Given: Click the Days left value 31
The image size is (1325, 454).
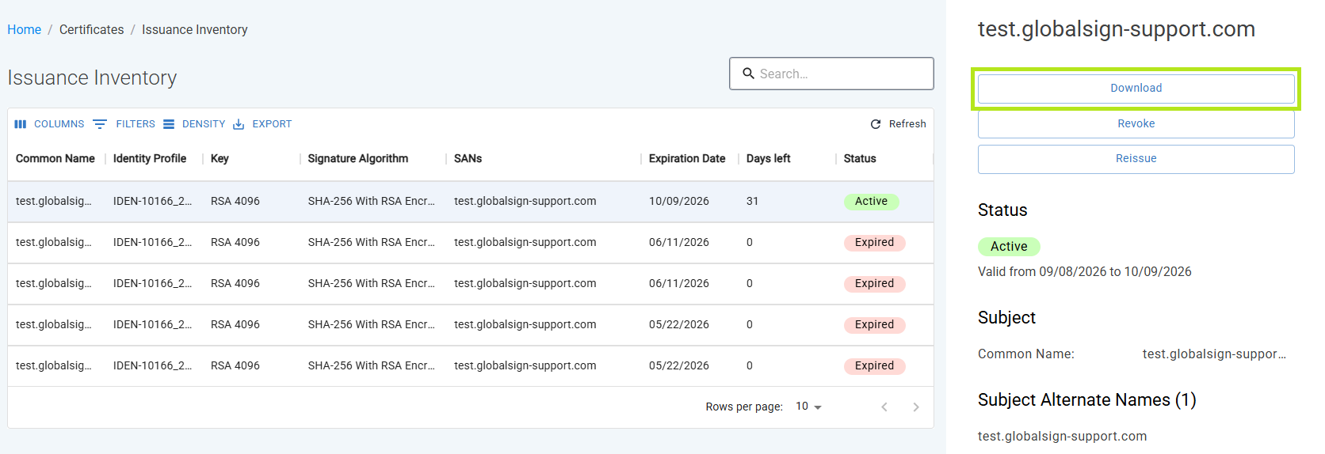Looking at the screenshot, I should pos(753,202).
